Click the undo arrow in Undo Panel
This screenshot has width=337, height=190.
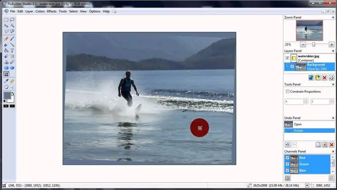coord(287,145)
